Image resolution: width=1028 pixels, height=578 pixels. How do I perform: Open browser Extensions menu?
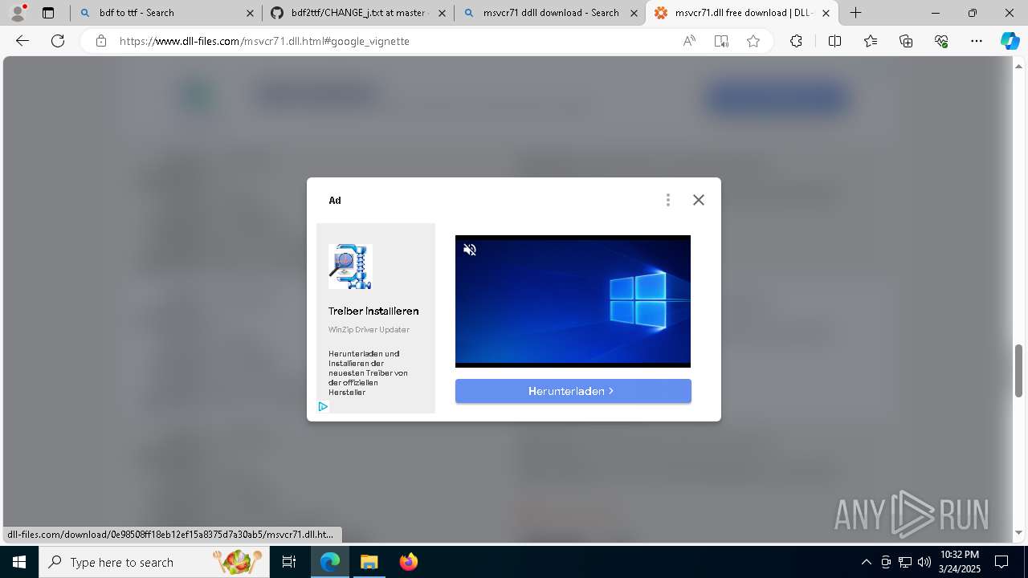796,41
